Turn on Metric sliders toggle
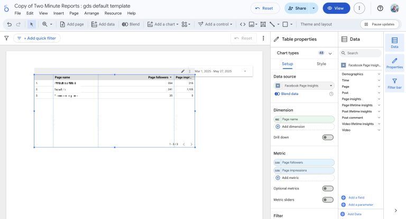Screen dimensions: 406x219 click(328, 200)
